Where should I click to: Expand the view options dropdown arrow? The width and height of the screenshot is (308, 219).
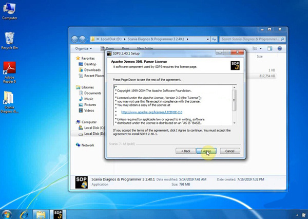click(261, 48)
